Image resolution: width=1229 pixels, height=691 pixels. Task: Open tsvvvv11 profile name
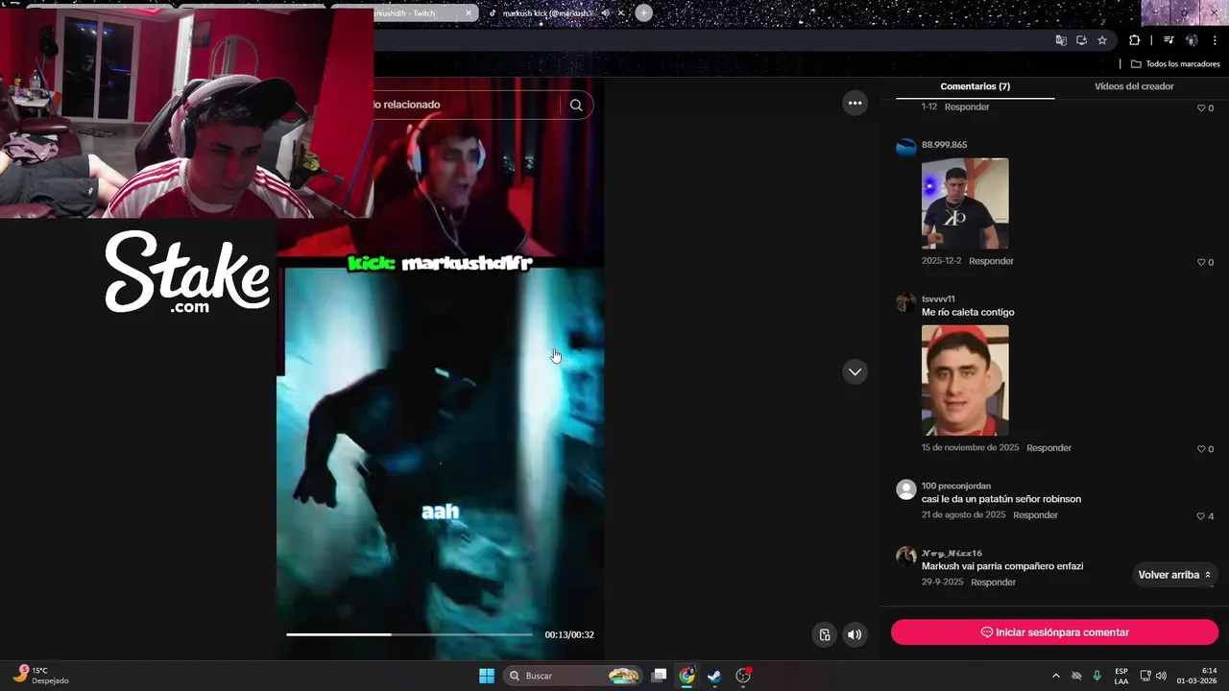938,298
